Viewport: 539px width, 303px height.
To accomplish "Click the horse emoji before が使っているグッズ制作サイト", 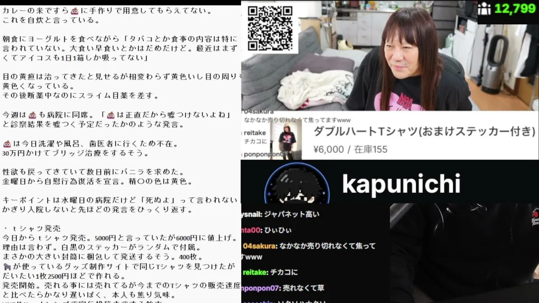I will pos(7,266).
